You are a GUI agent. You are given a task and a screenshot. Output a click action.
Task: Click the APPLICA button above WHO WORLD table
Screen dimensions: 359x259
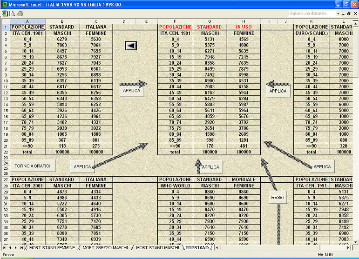[210, 167]
